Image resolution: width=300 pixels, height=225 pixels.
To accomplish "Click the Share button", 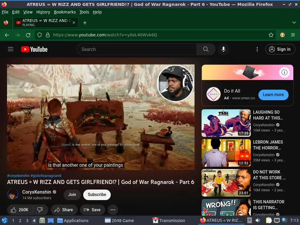I will 64,210.
